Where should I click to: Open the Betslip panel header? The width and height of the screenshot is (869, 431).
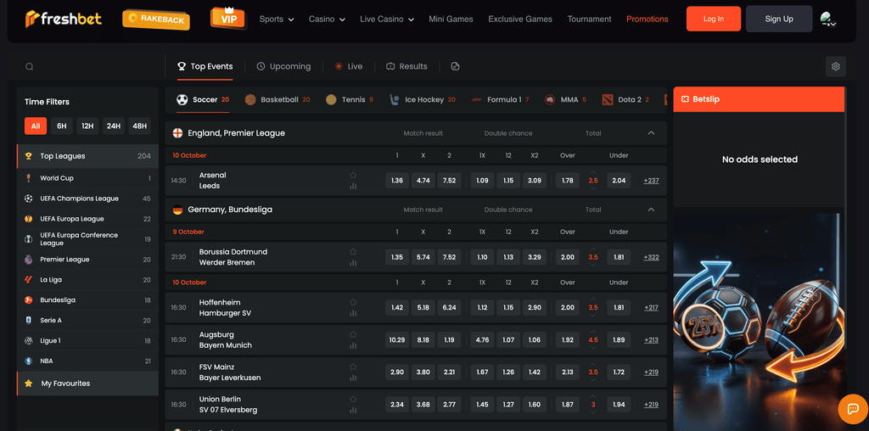pyautogui.click(x=759, y=99)
